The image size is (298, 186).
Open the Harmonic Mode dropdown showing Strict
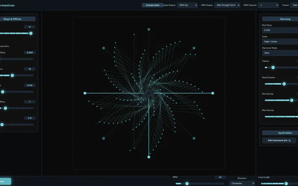[280, 53]
